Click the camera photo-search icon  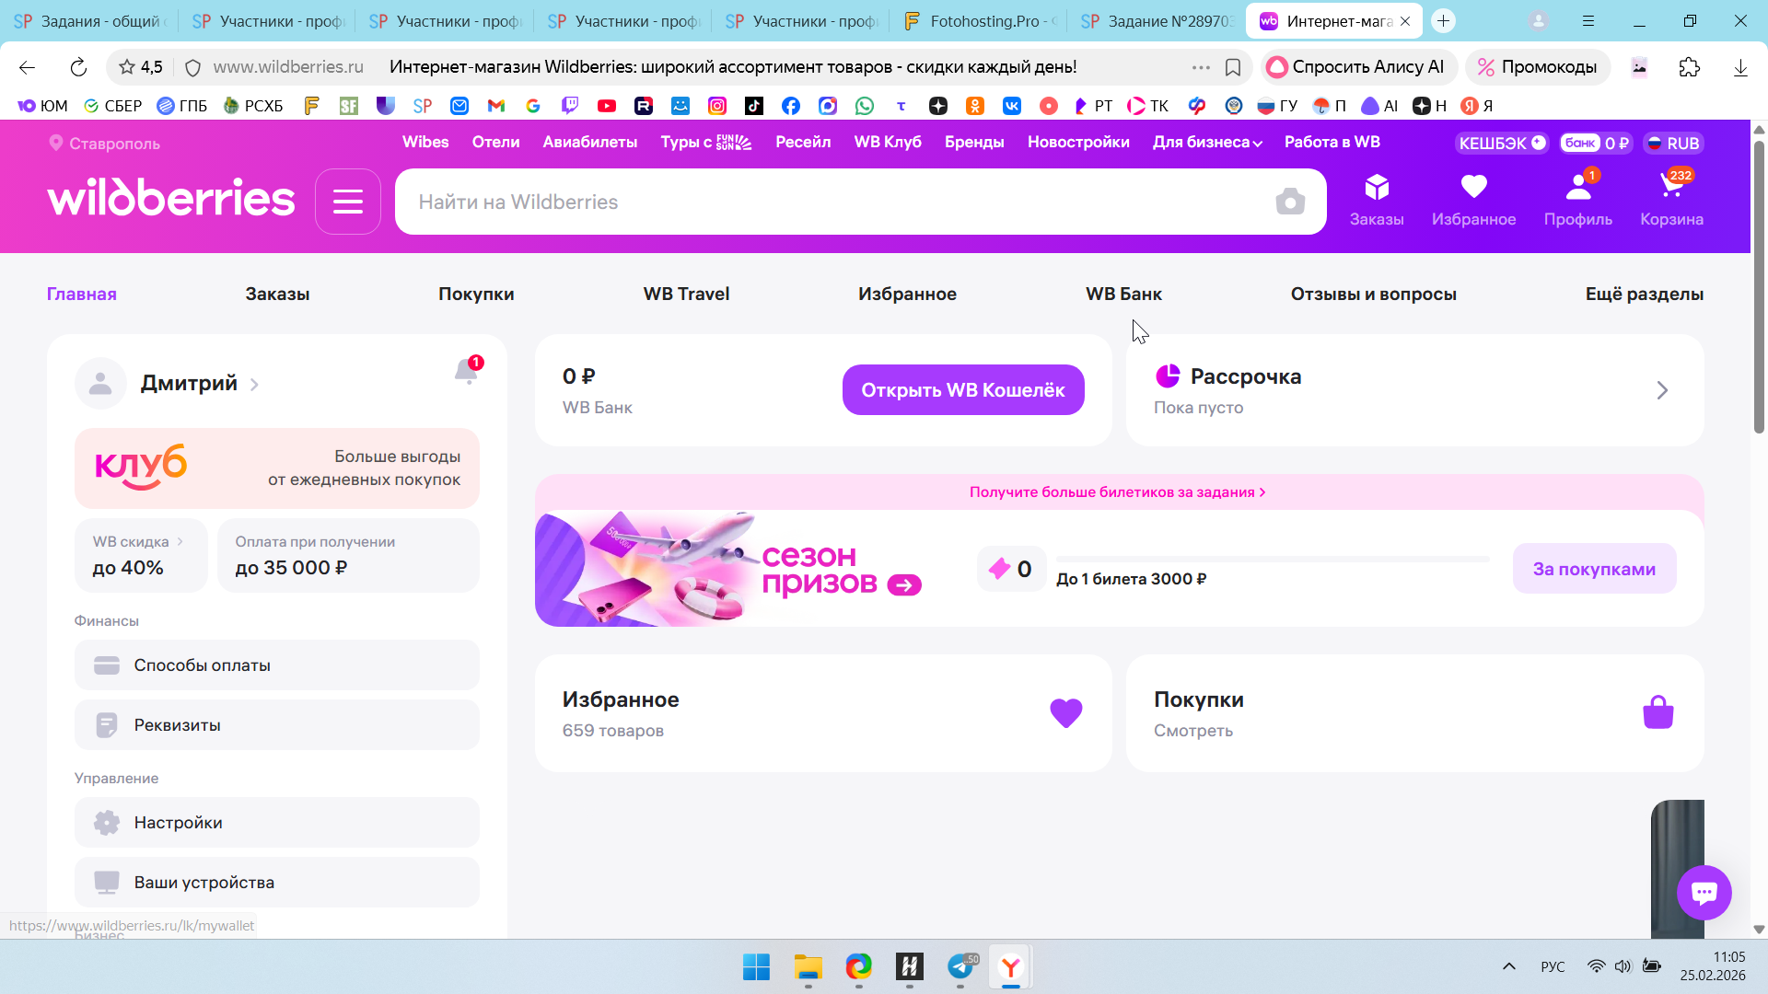pyautogui.click(x=1290, y=202)
